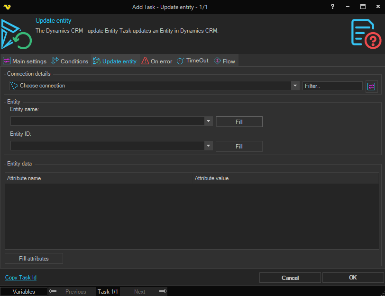Click the right arrow Next task icon
The height and width of the screenshot is (296, 385).
point(163,292)
